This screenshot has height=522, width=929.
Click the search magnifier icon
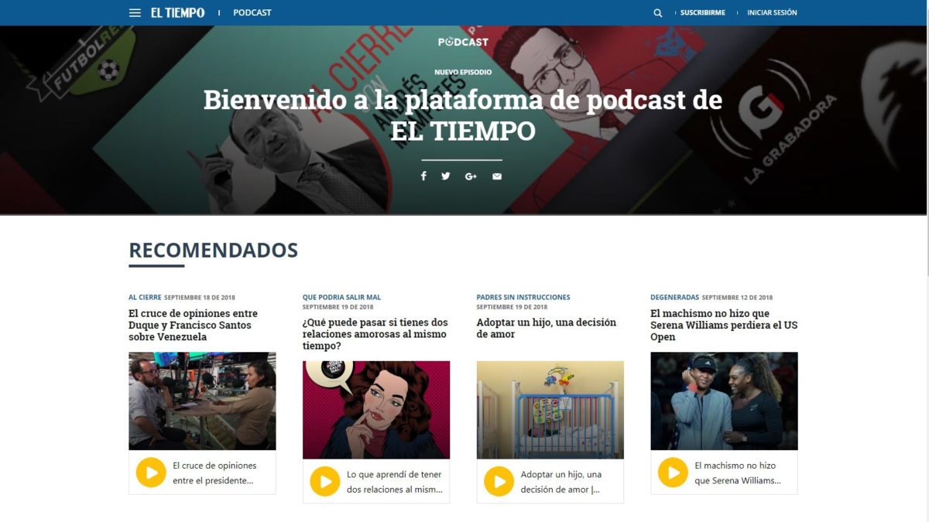pyautogui.click(x=658, y=12)
